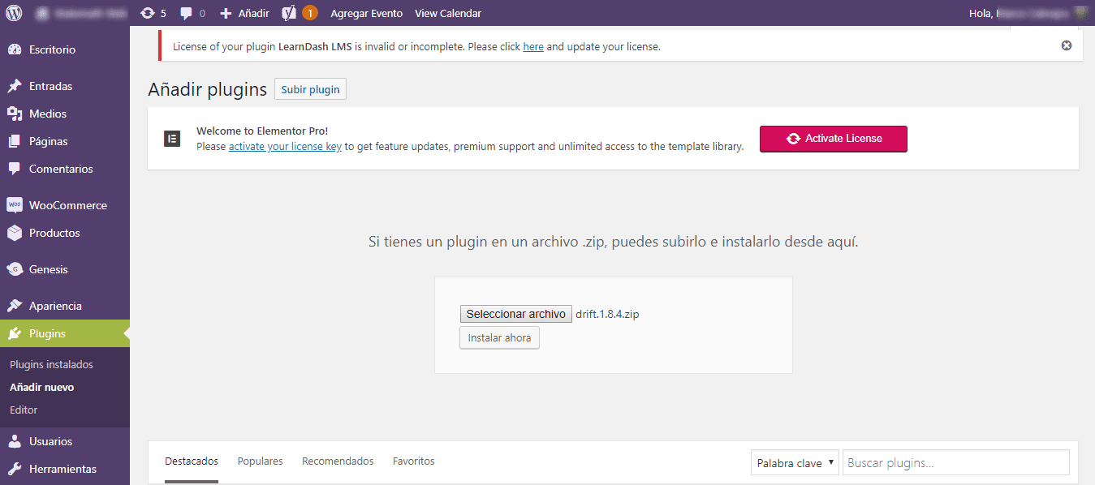The height and width of the screenshot is (485, 1095).
Task: Click Instalar ahora button
Action: tap(499, 337)
